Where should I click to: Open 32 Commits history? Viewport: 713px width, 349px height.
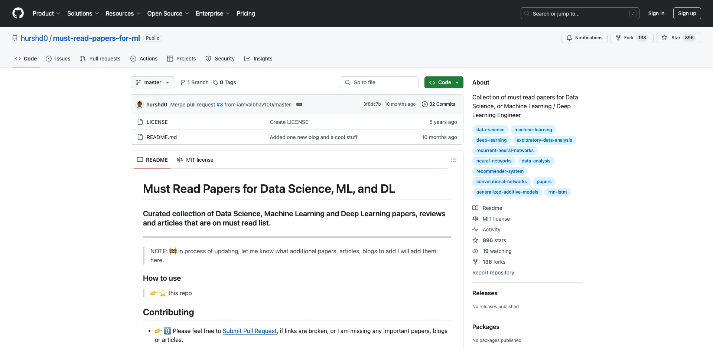pyautogui.click(x=439, y=104)
